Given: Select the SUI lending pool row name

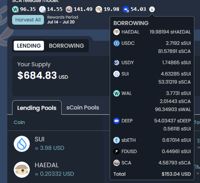Looking at the screenshot, I should coord(40,139).
